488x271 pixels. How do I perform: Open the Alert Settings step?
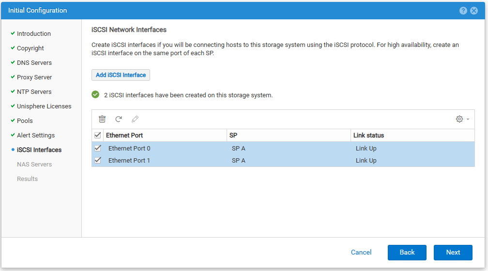pos(36,135)
